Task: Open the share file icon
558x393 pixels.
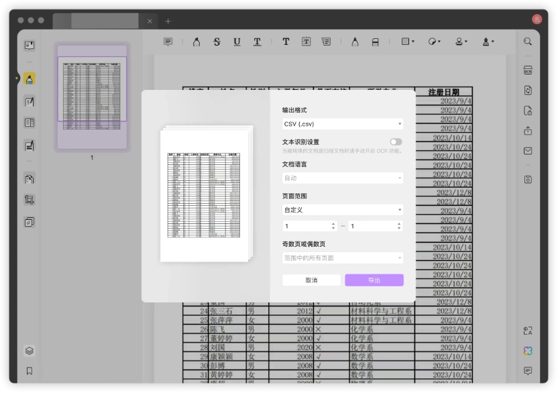Action: [528, 131]
